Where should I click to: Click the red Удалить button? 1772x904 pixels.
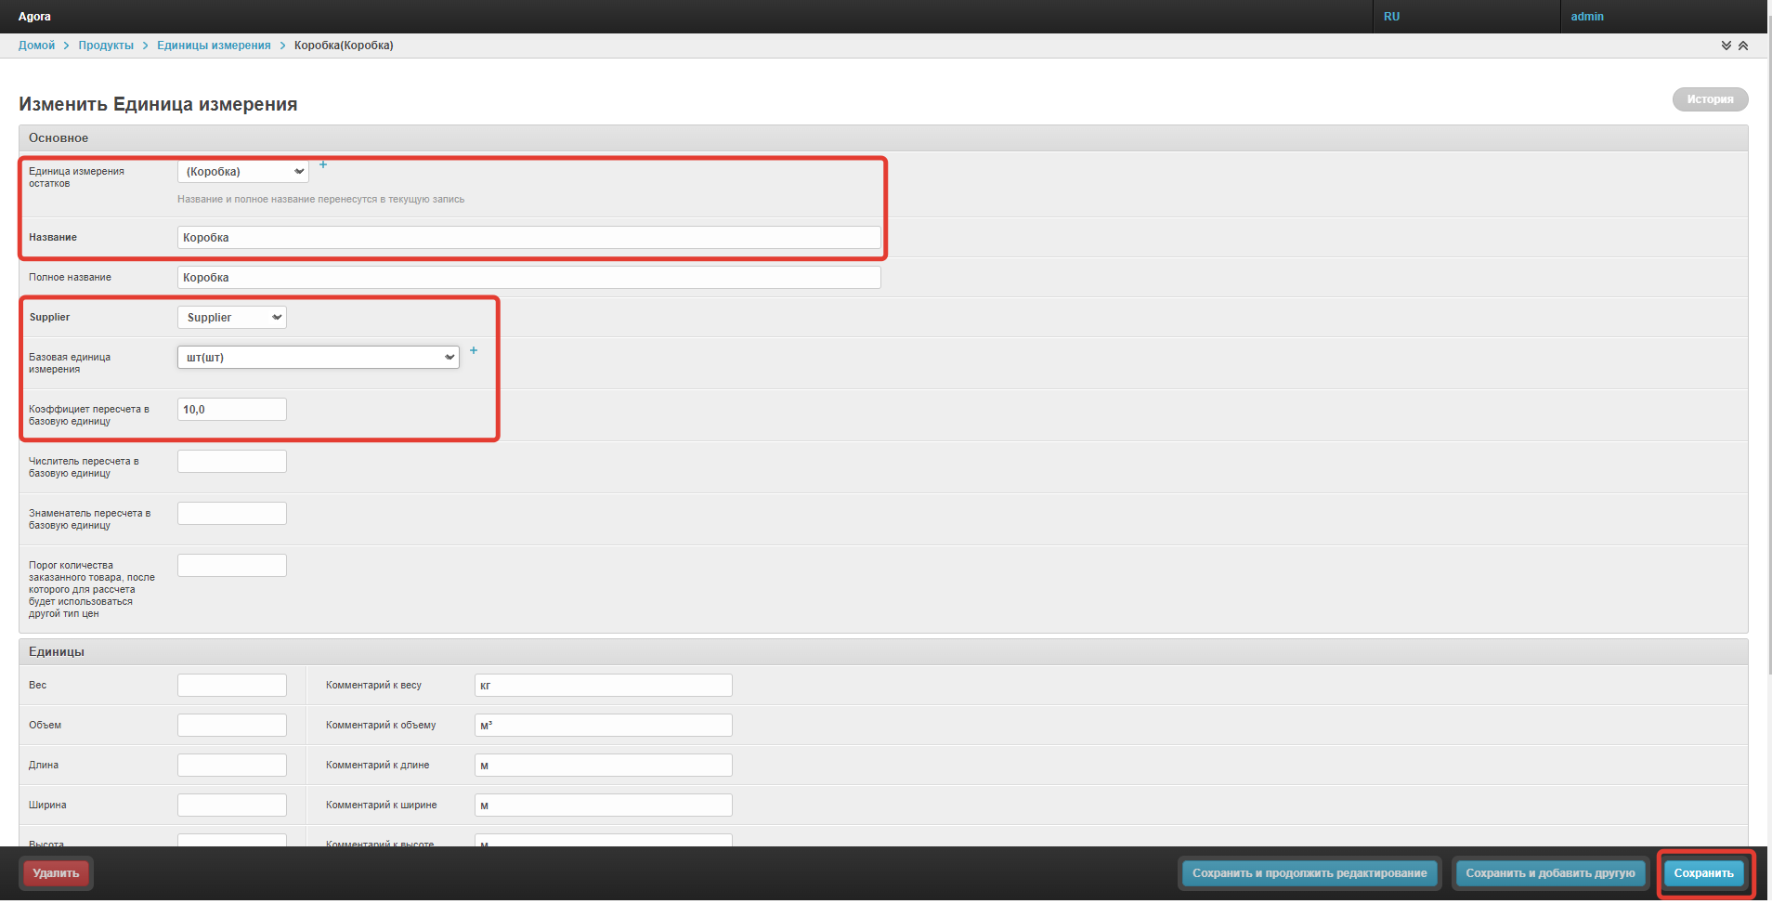click(56, 873)
